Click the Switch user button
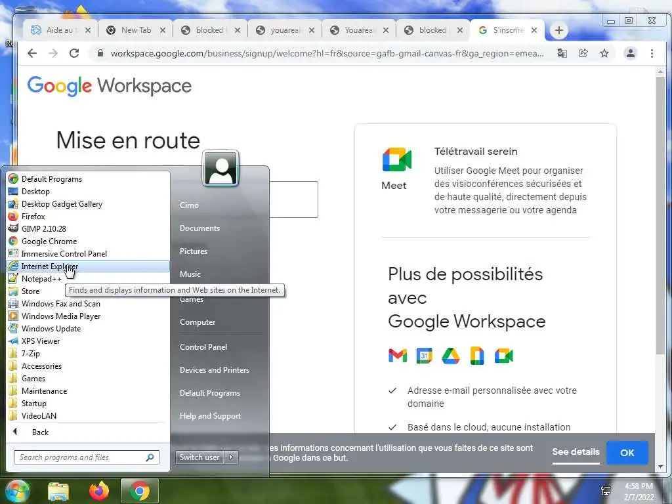The width and height of the screenshot is (672, 504). pos(199,457)
